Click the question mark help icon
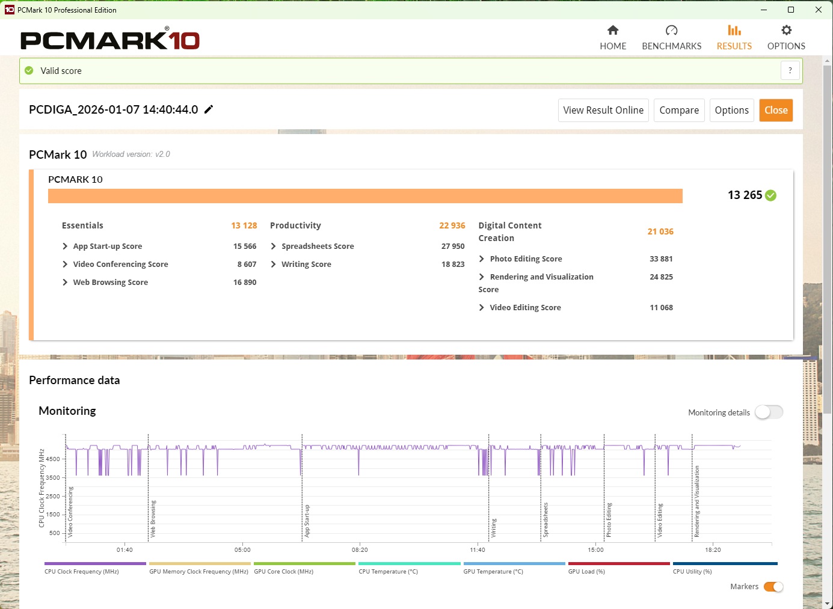The image size is (833, 609). pyautogui.click(x=790, y=70)
